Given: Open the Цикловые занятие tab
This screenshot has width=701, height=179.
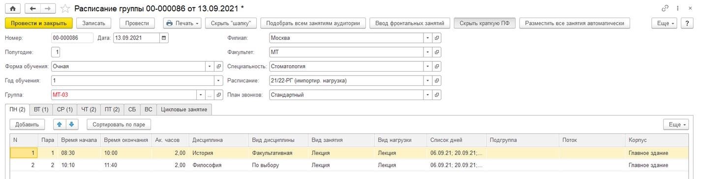Looking at the screenshot, I should click(x=184, y=109).
